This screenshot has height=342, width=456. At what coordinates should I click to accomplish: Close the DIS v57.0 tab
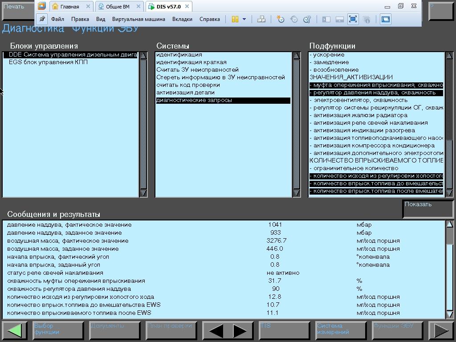tap(187, 6)
